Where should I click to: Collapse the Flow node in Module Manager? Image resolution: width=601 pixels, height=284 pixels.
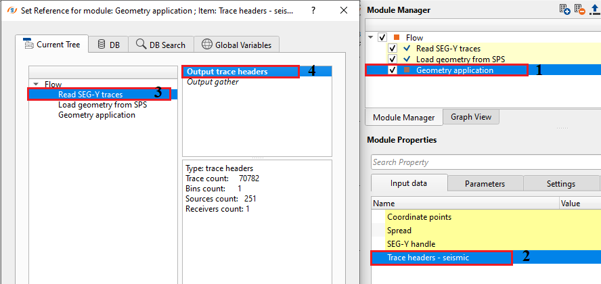371,38
